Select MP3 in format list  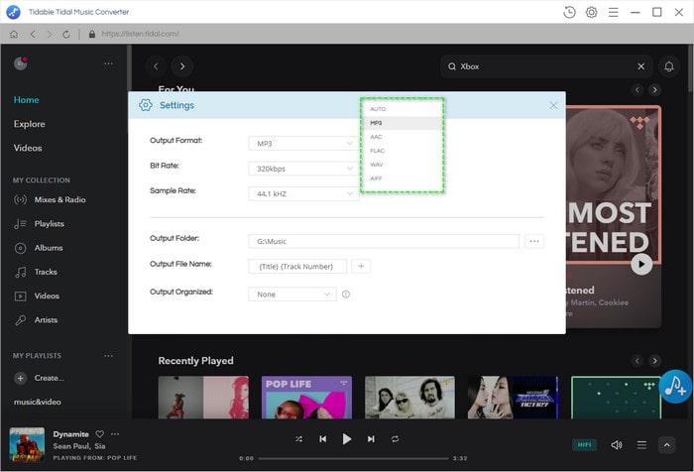pos(402,123)
